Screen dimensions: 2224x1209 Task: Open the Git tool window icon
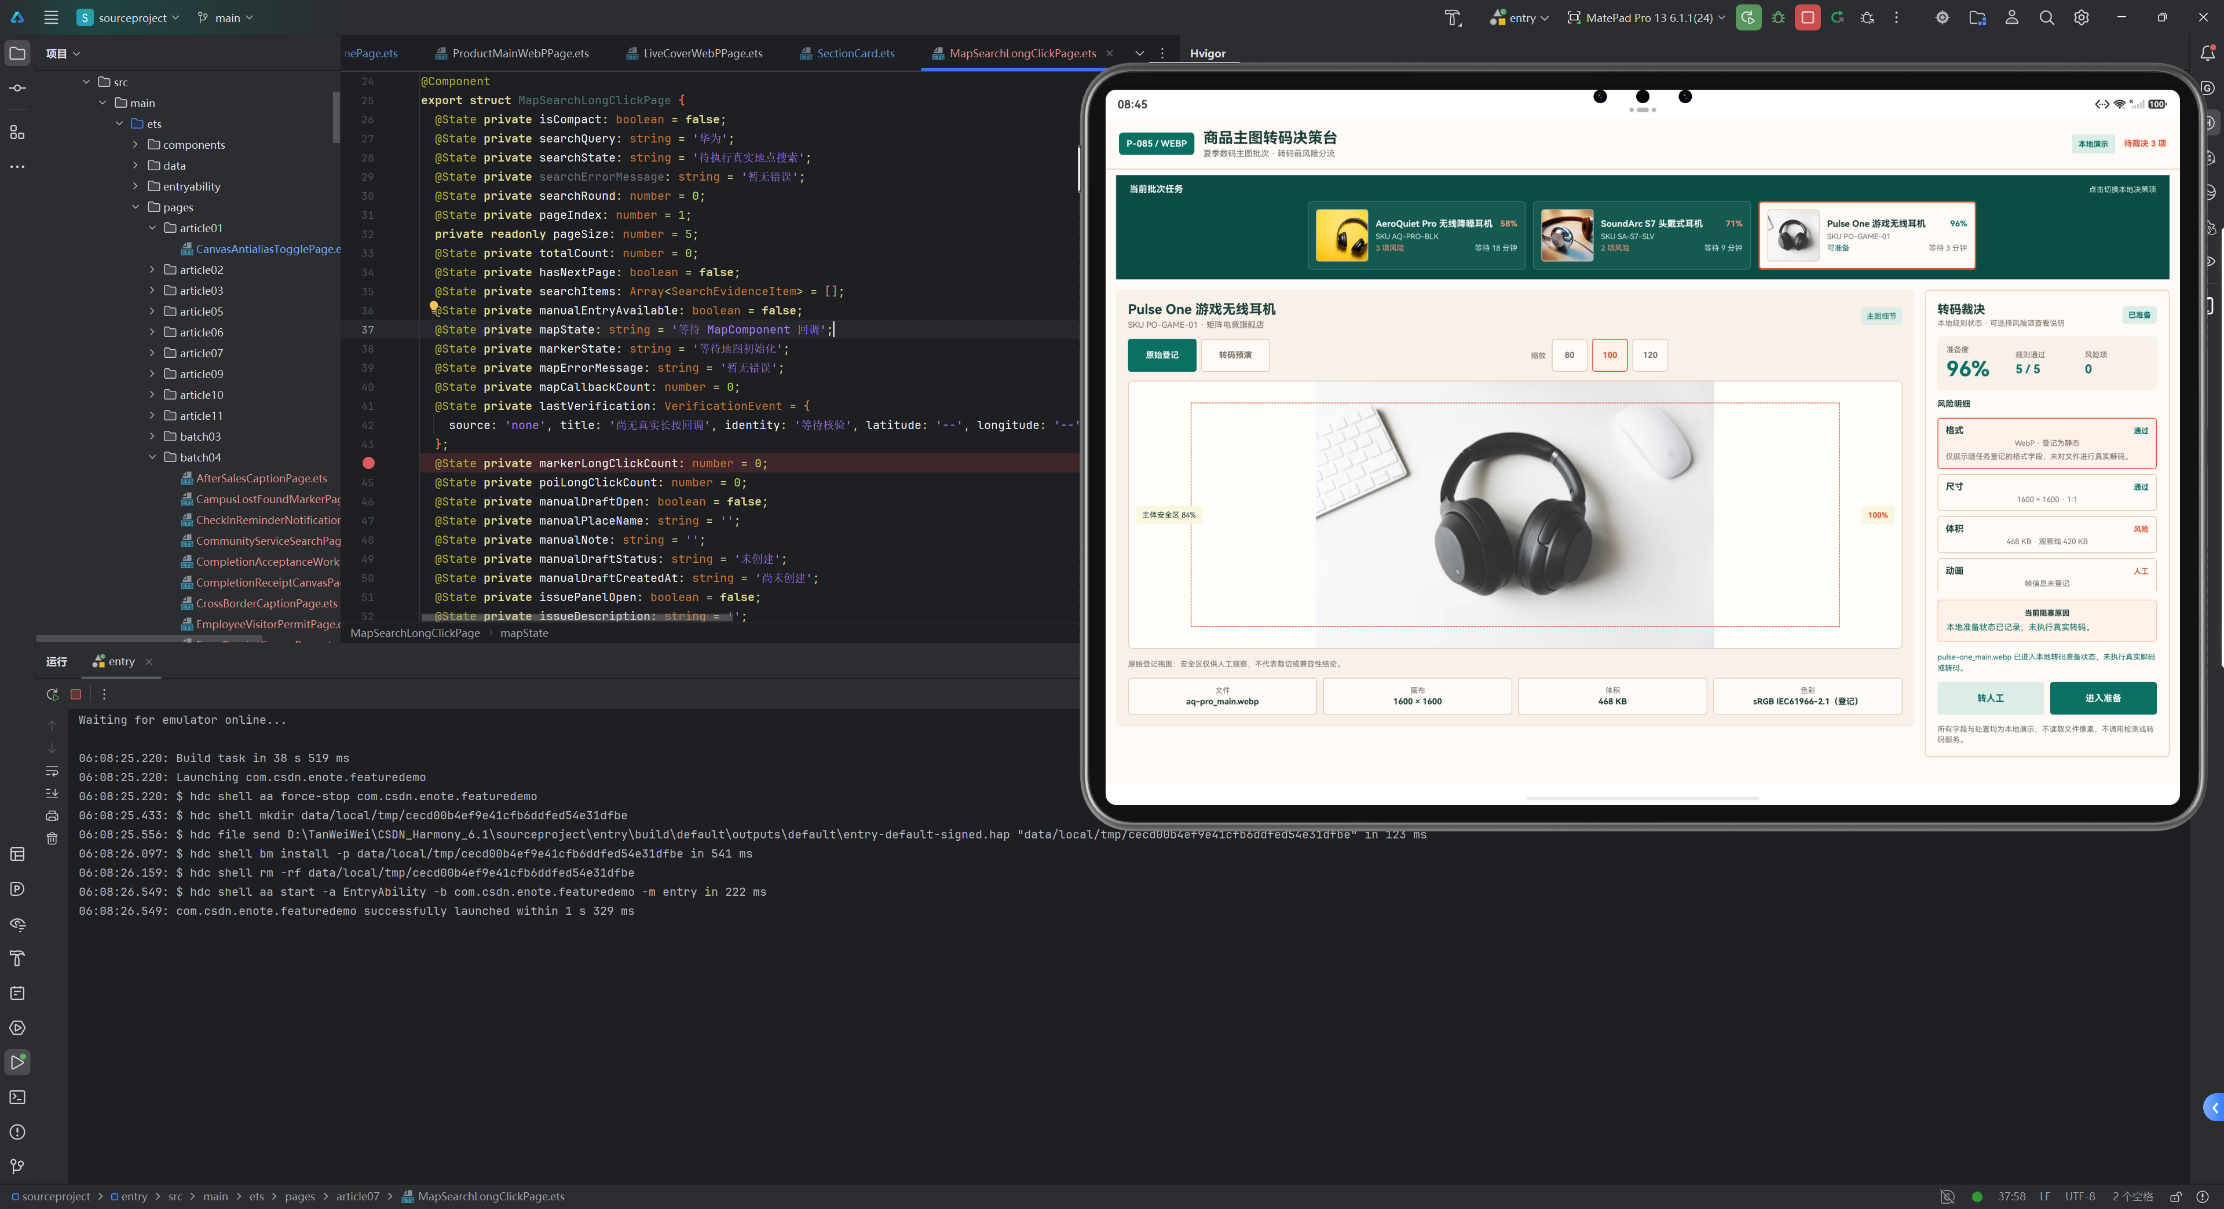17,1167
